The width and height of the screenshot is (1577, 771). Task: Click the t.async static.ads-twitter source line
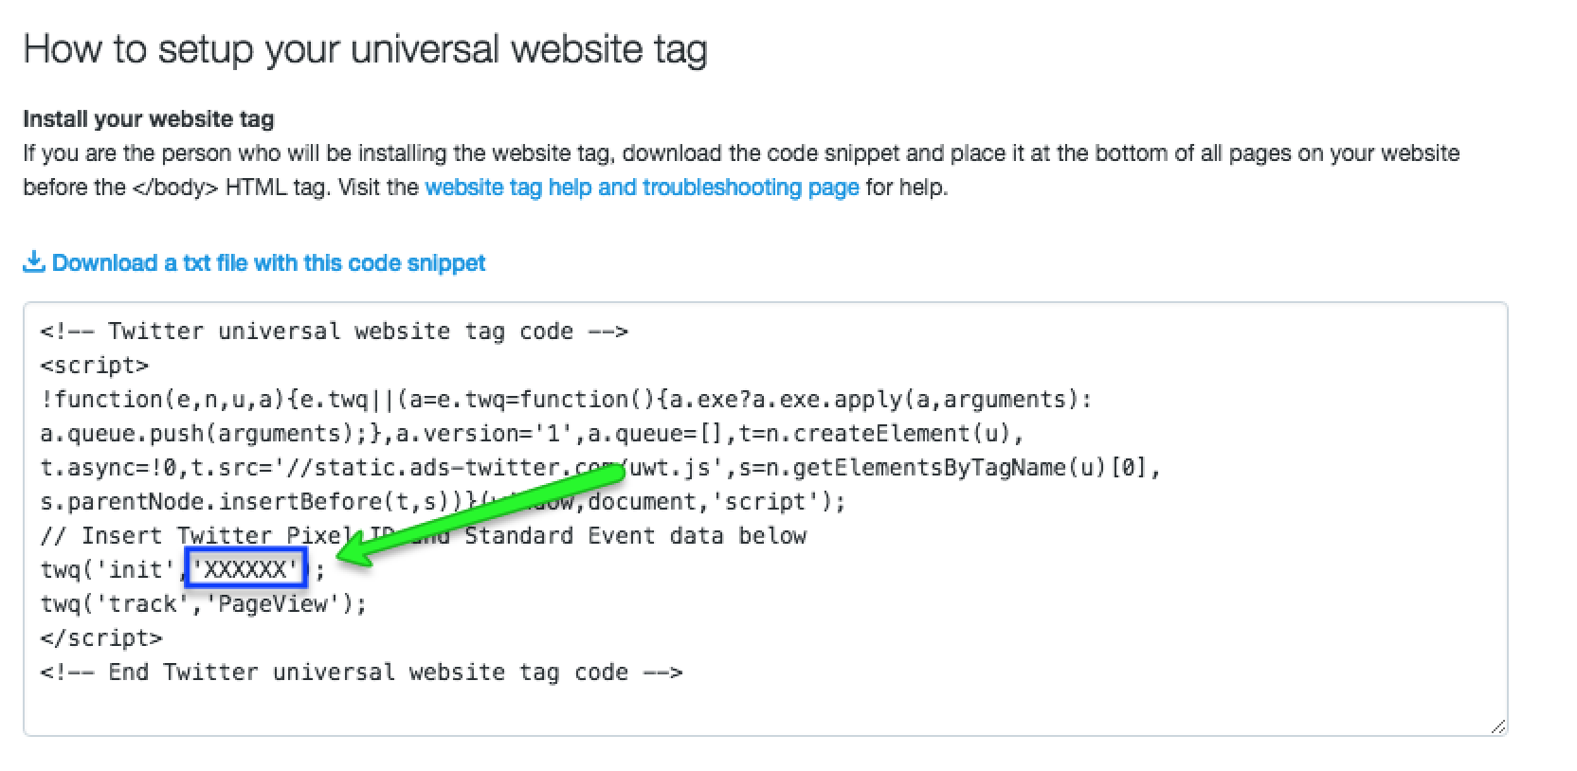click(600, 468)
